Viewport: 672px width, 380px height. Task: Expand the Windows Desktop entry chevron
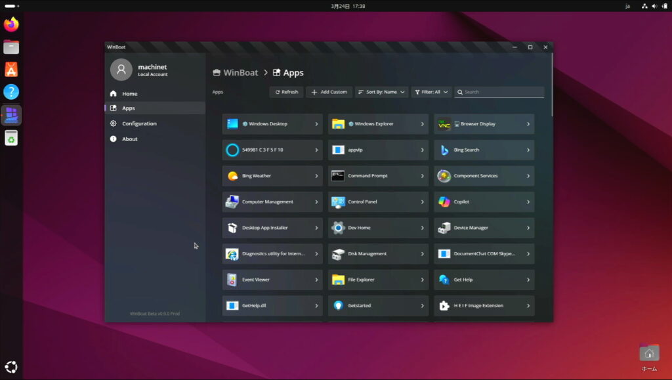tap(316, 124)
